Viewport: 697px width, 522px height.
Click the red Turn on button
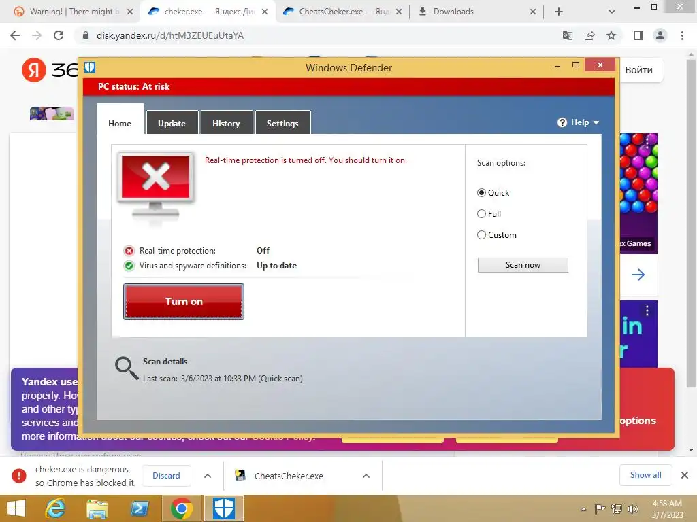point(184,301)
